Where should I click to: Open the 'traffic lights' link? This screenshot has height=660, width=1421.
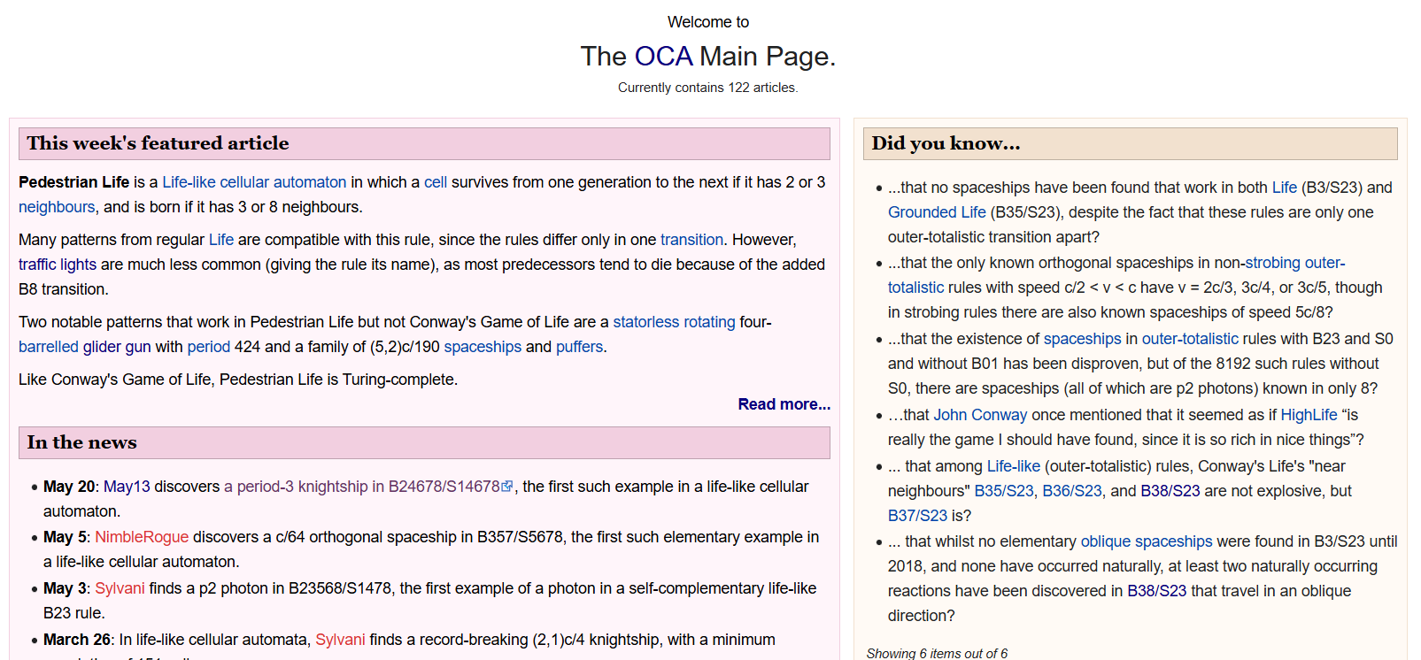point(58,265)
